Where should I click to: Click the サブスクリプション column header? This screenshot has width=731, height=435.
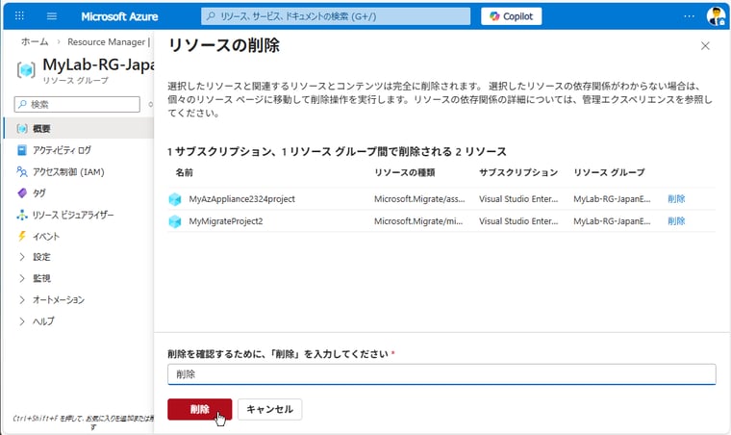[518, 172]
